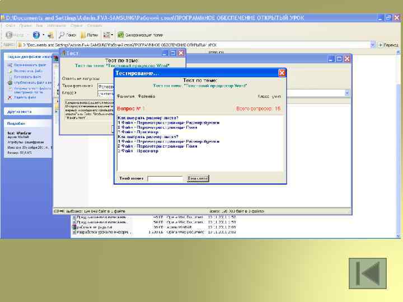
Task: Click the Класс field in Тест window
Action: (106, 93)
